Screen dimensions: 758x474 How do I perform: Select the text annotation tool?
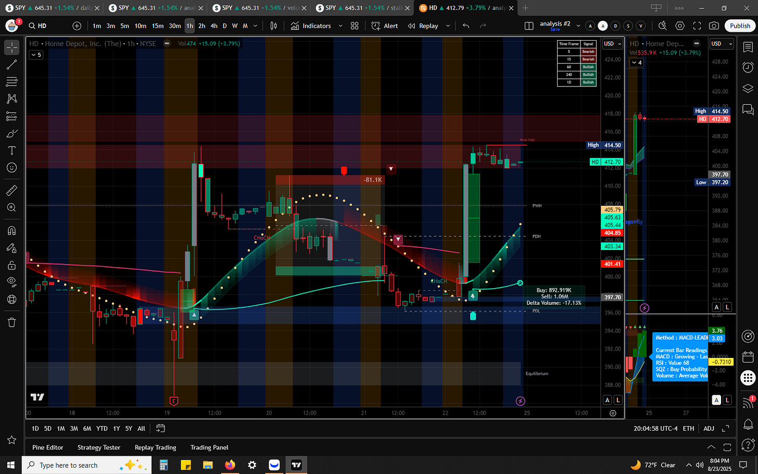coord(11,151)
